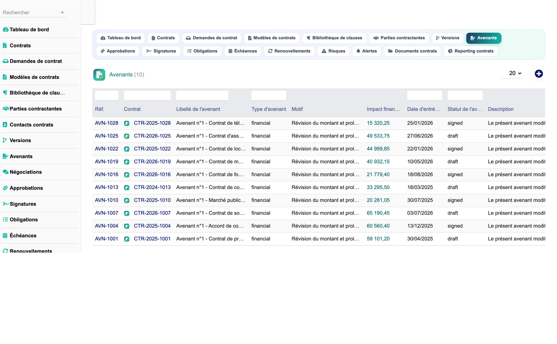Image resolution: width=557 pixels, height=344 pixels.
Task: Open Bibliothèque de clauses tab
Action: point(334,38)
